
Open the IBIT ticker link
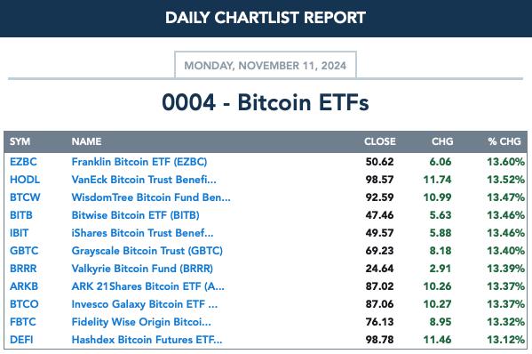tap(19, 233)
